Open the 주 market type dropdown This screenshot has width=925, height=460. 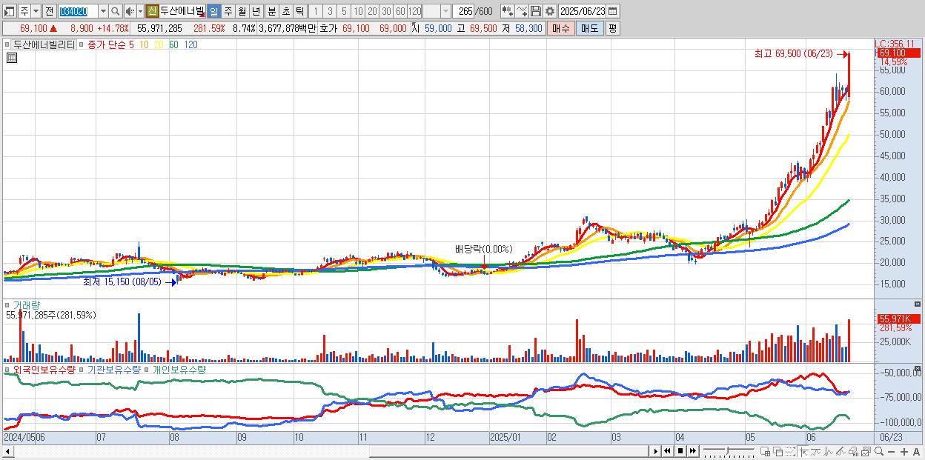[x=36, y=11]
